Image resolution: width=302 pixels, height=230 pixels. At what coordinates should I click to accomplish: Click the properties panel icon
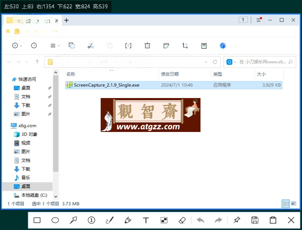coord(204,46)
